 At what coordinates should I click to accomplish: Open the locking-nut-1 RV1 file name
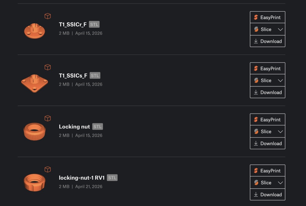coord(82,178)
